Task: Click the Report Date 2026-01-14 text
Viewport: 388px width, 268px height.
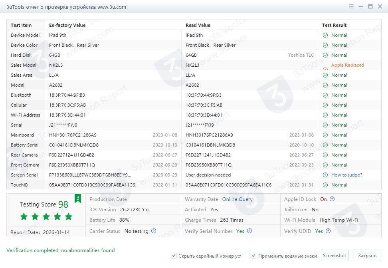Action: pos(56,232)
